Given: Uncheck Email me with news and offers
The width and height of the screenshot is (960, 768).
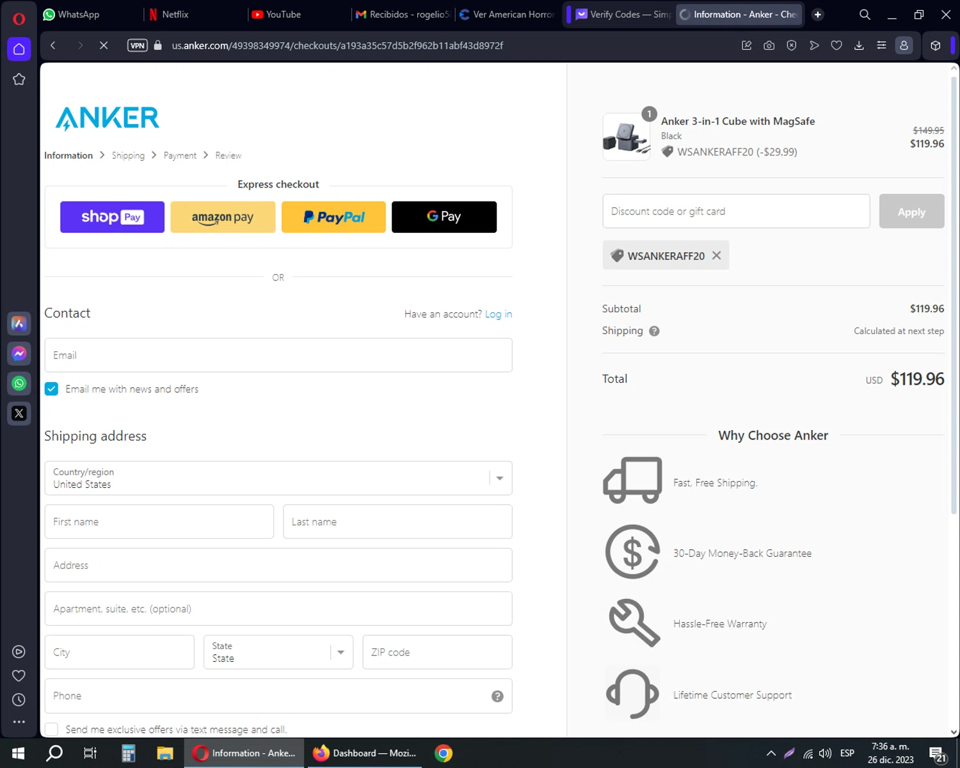Looking at the screenshot, I should click(52, 389).
